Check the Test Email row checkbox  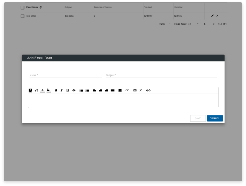pyautogui.click(x=23, y=16)
